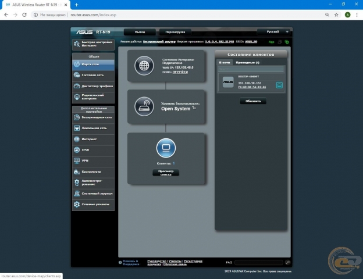Open the SSID ASUS link
Image resolution: width=363 pixels, height=279 pixels.
point(251,42)
